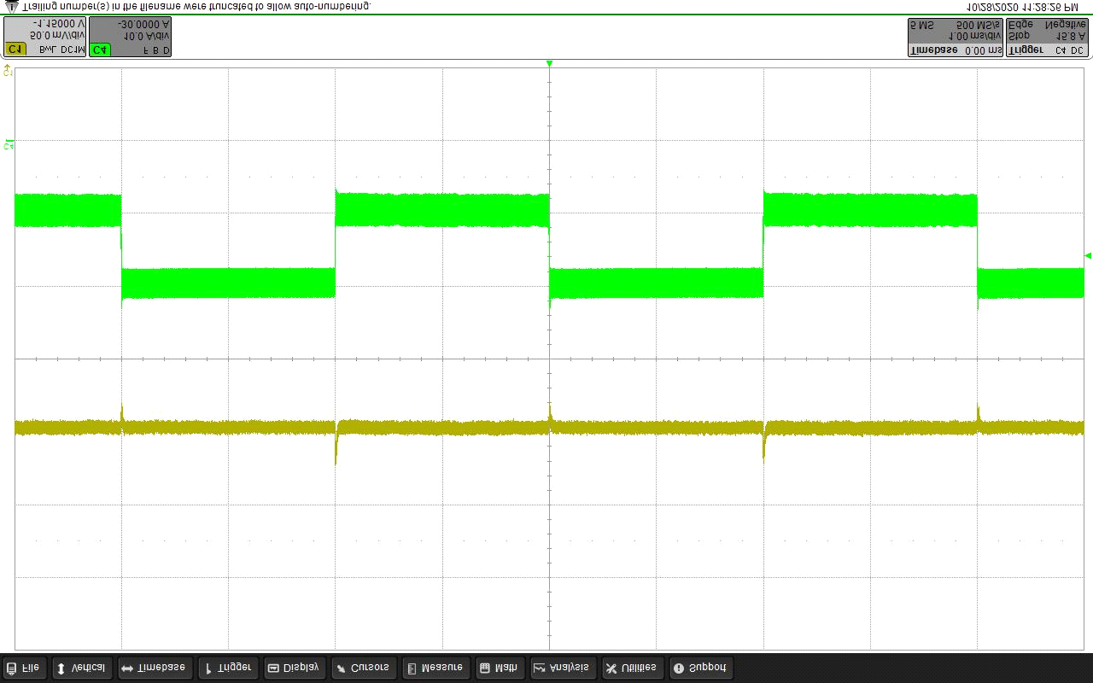Viewport: 1093px width, 683px height.
Task: Click the green trigger level marker on right edge
Action: point(1088,255)
